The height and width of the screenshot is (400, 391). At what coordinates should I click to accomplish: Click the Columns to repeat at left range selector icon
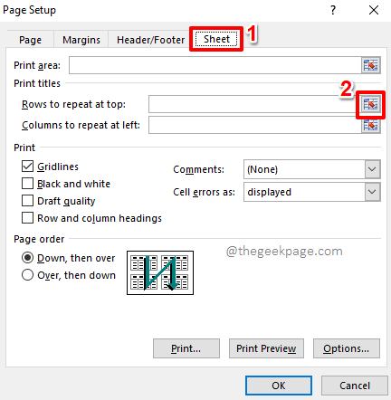pyautogui.click(x=371, y=125)
